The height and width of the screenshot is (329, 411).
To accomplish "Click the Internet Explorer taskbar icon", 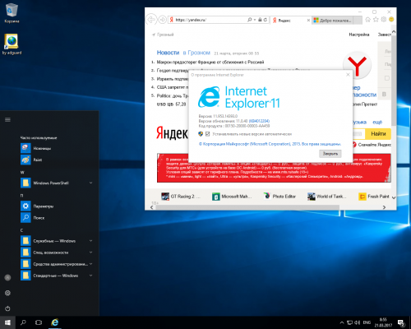I will [x=55, y=322].
